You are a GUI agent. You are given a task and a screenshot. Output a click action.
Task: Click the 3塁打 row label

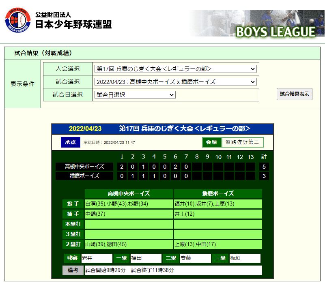point(73,234)
